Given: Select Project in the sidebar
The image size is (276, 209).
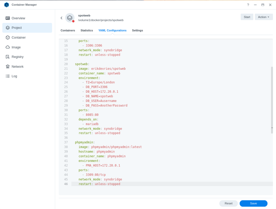Looking at the screenshot, I should click(x=27, y=28).
